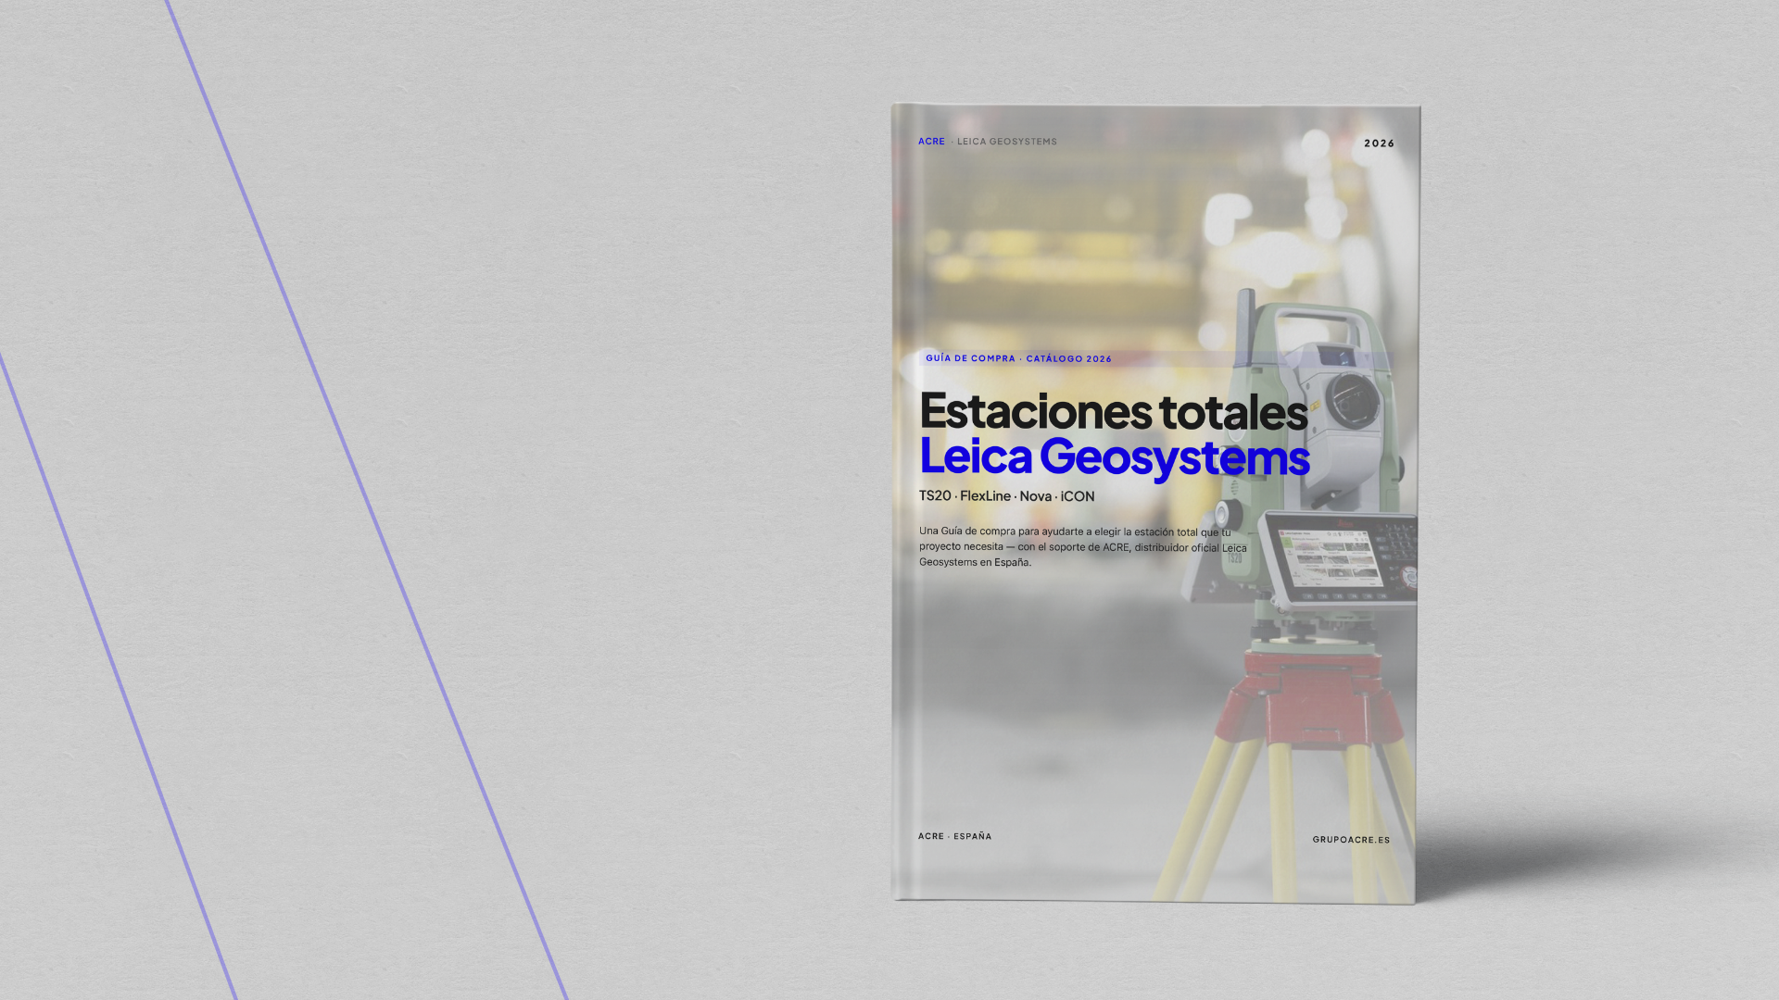This screenshot has width=1779, height=1000.
Task: Click 'GUÍA DE COMPRA · CATÁLOGO 2026' label
Action: [x=1018, y=358]
